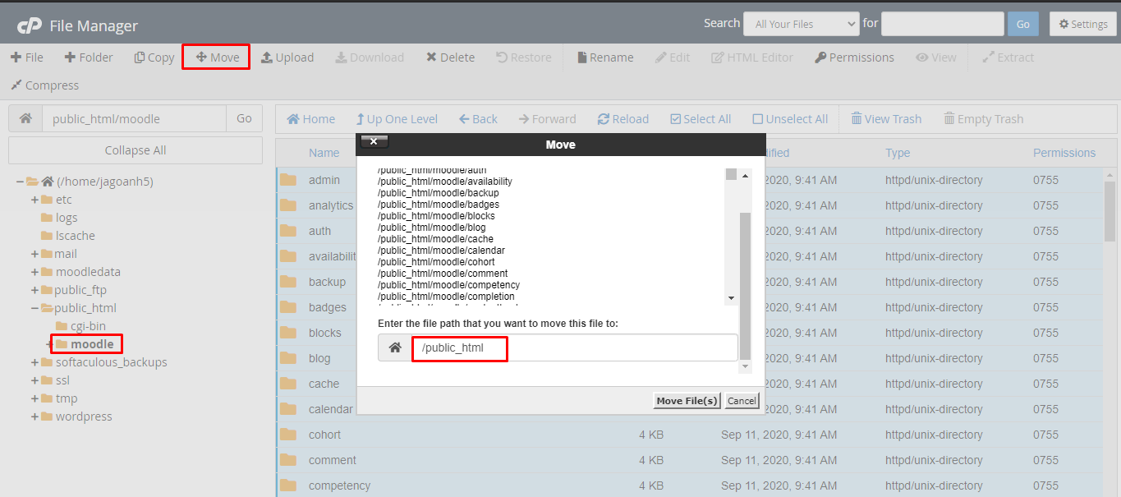
Task: Click Unselect All
Action: 790,119
